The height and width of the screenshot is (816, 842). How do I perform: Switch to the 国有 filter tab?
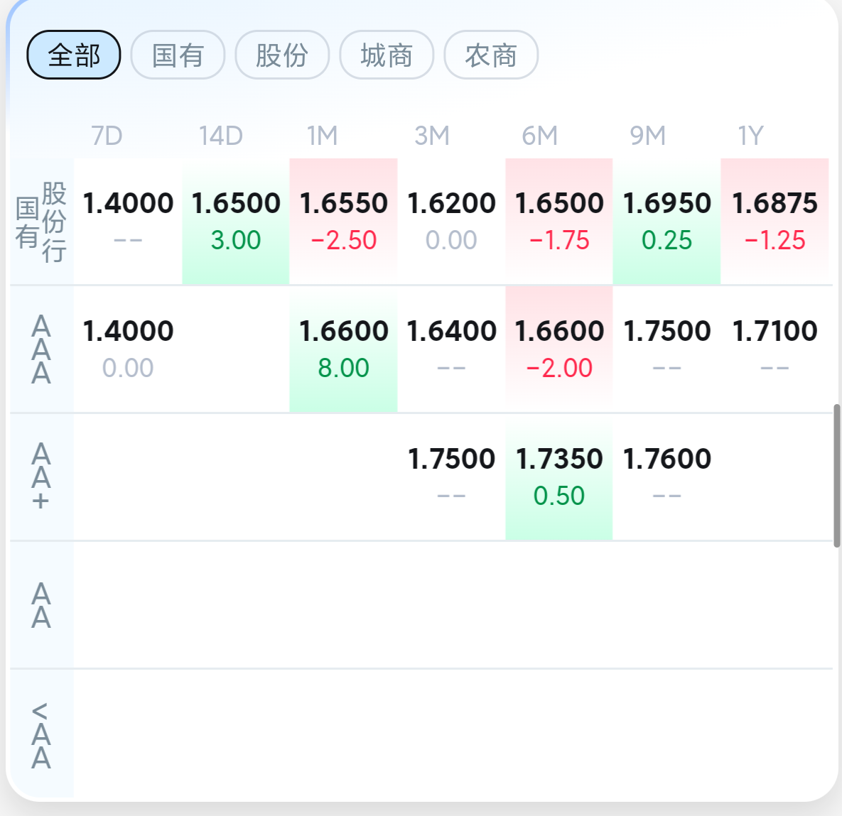pyautogui.click(x=178, y=55)
